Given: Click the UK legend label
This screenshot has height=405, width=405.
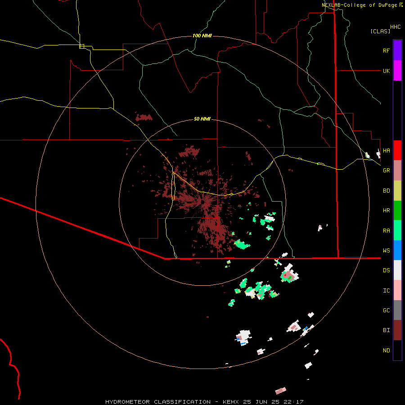Looking at the screenshot, I should [386, 71].
